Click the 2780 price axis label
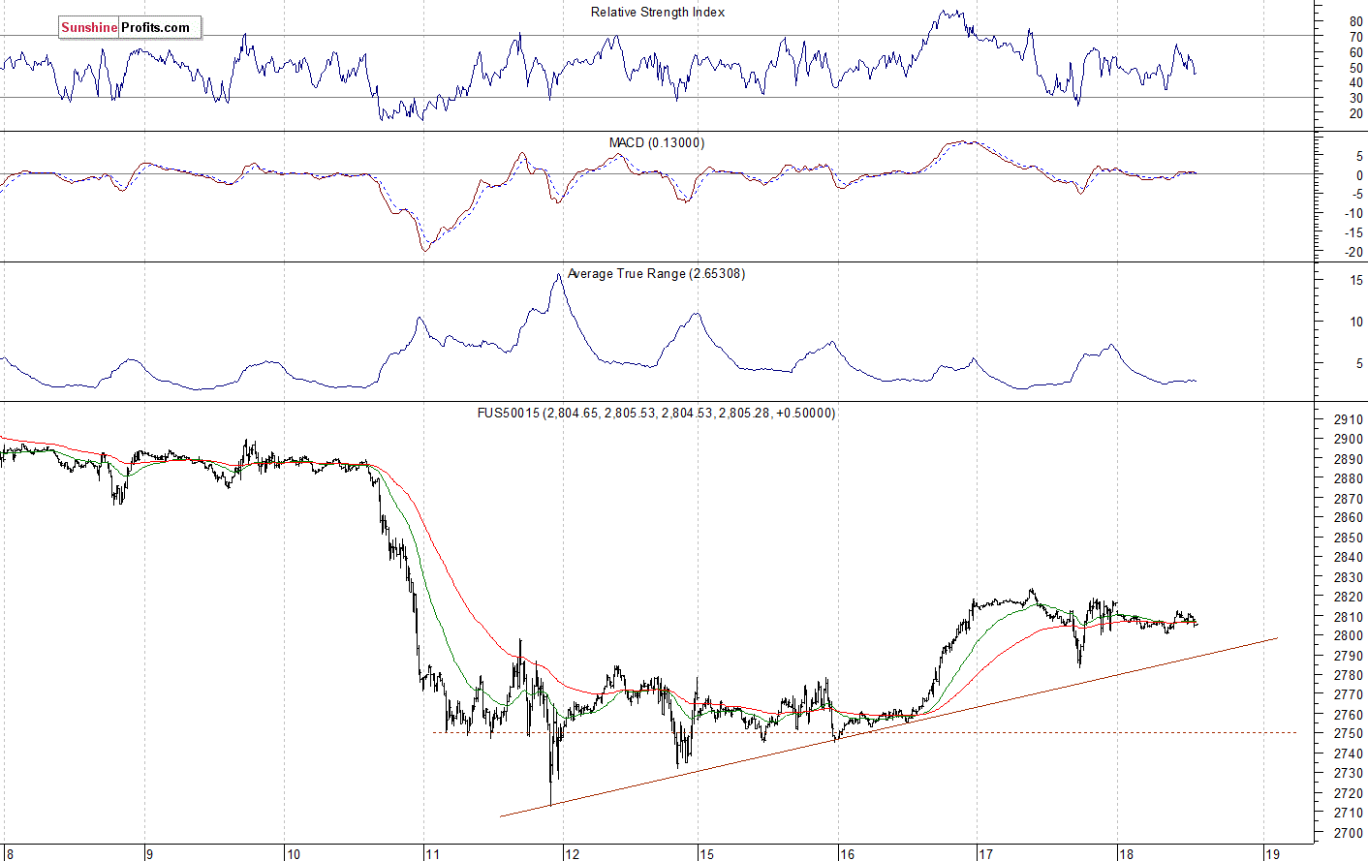This screenshot has width=1368, height=861. pos(1349,675)
